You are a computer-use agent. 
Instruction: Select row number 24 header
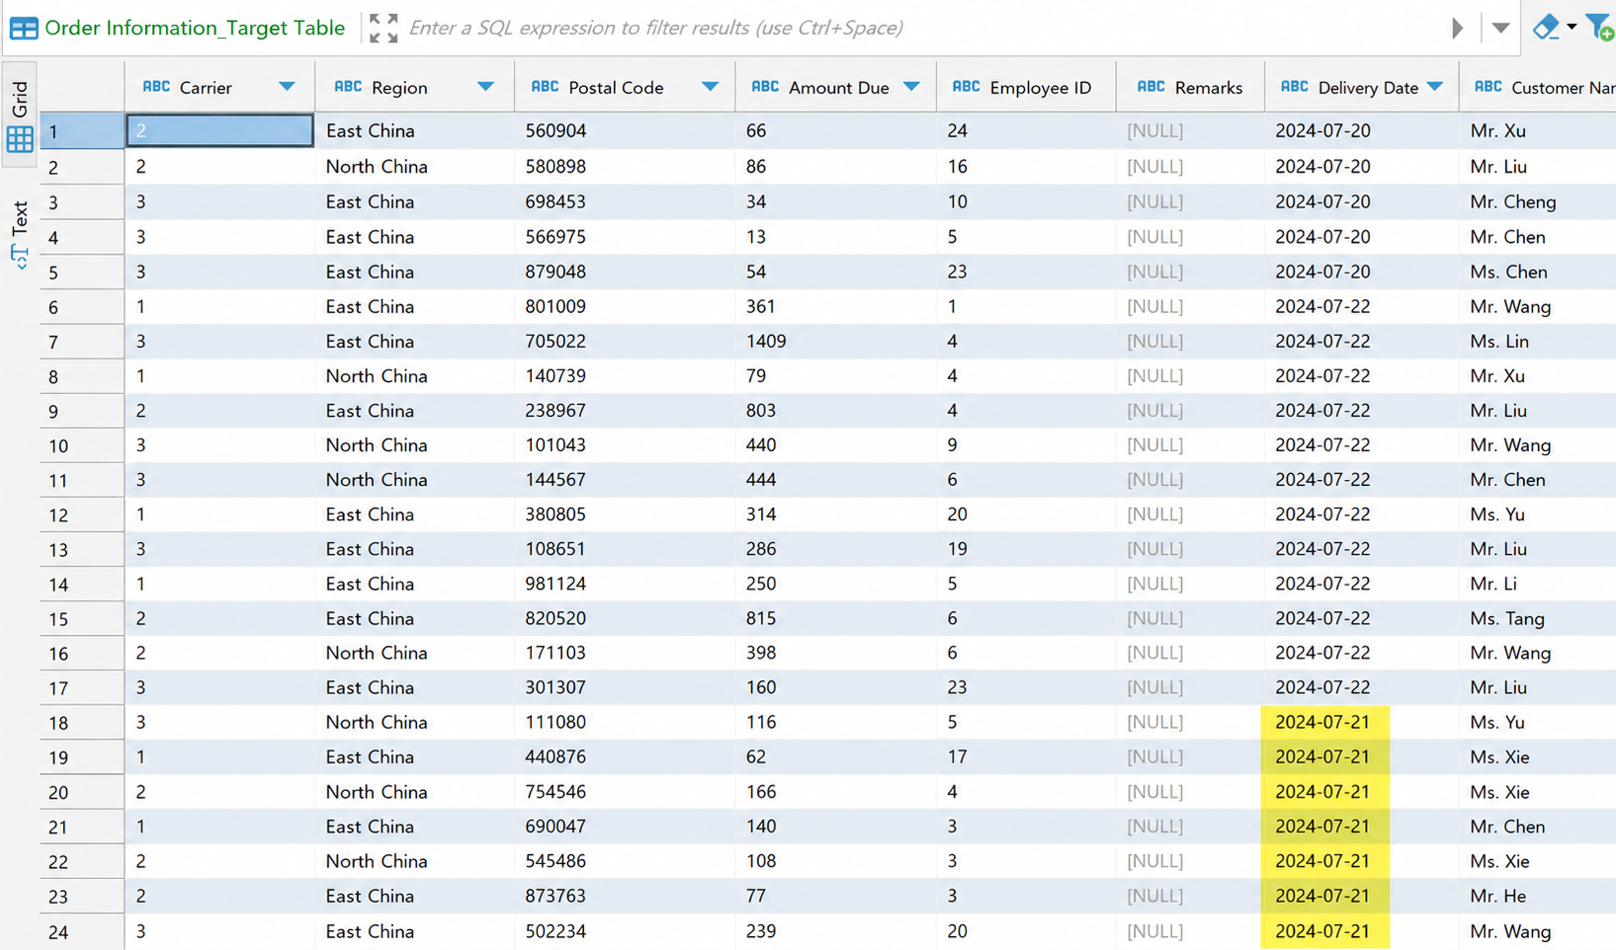coord(82,931)
